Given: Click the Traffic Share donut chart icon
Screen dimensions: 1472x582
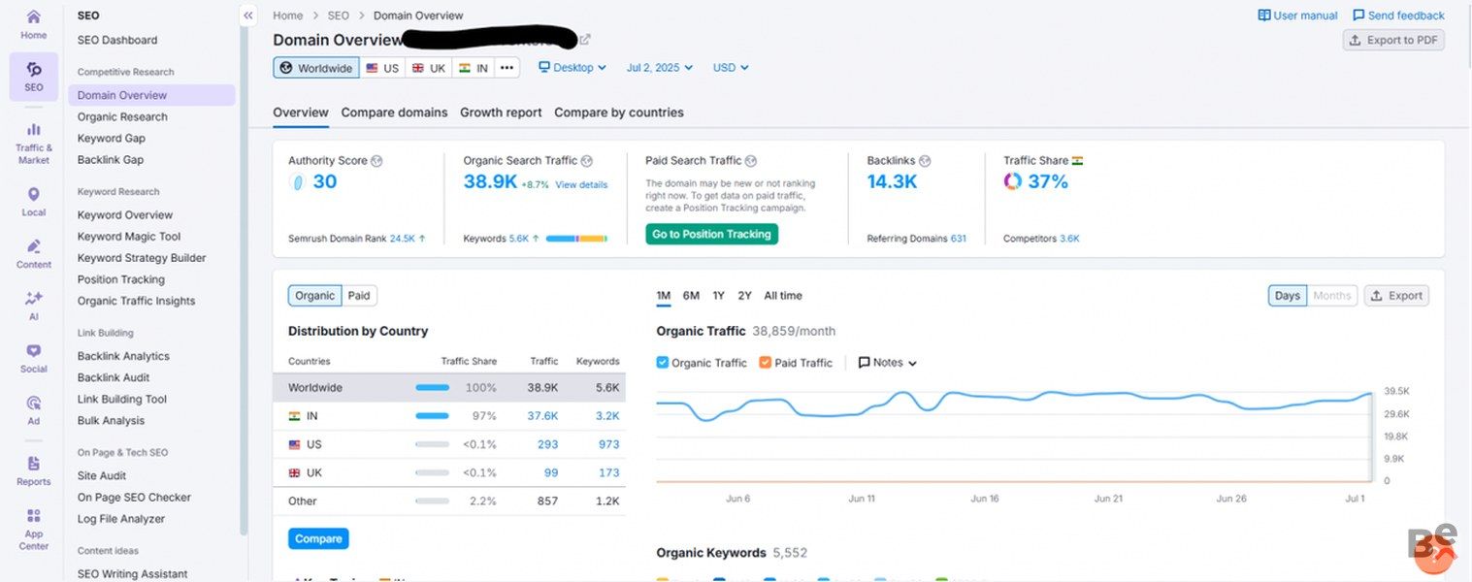Looking at the screenshot, I should click(1012, 181).
